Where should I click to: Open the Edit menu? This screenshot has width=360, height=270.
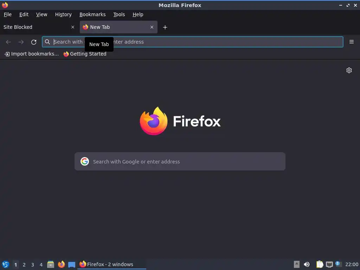pyautogui.click(x=24, y=14)
